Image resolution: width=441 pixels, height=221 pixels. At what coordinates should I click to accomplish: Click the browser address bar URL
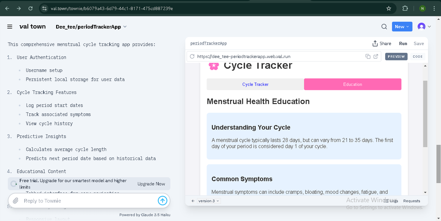point(112,8)
